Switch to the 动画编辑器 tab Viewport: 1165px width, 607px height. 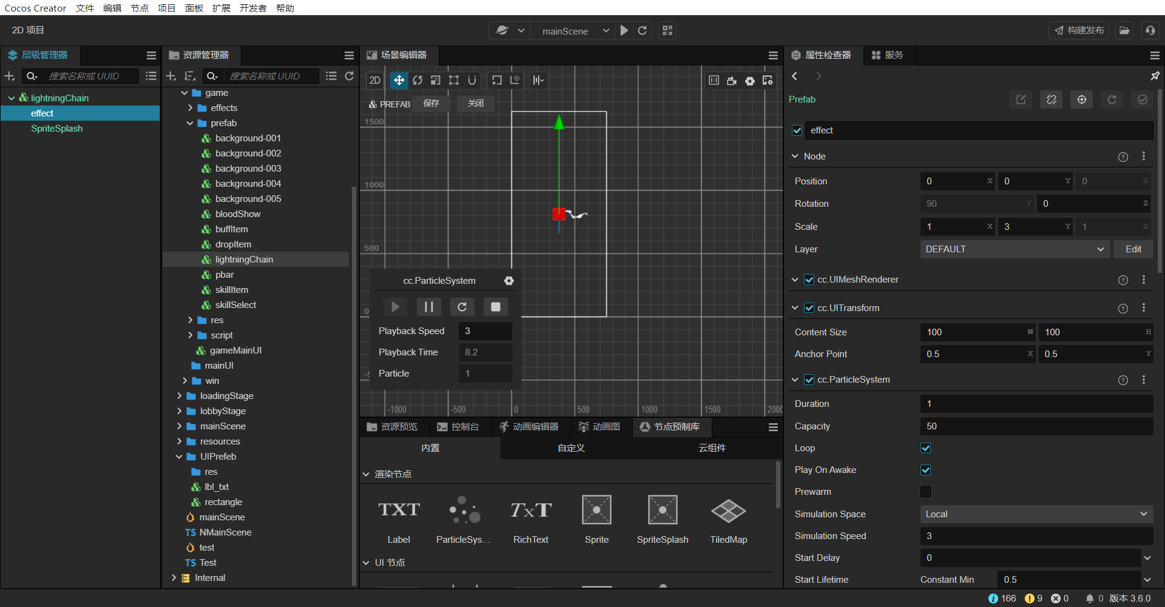coord(528,427)
